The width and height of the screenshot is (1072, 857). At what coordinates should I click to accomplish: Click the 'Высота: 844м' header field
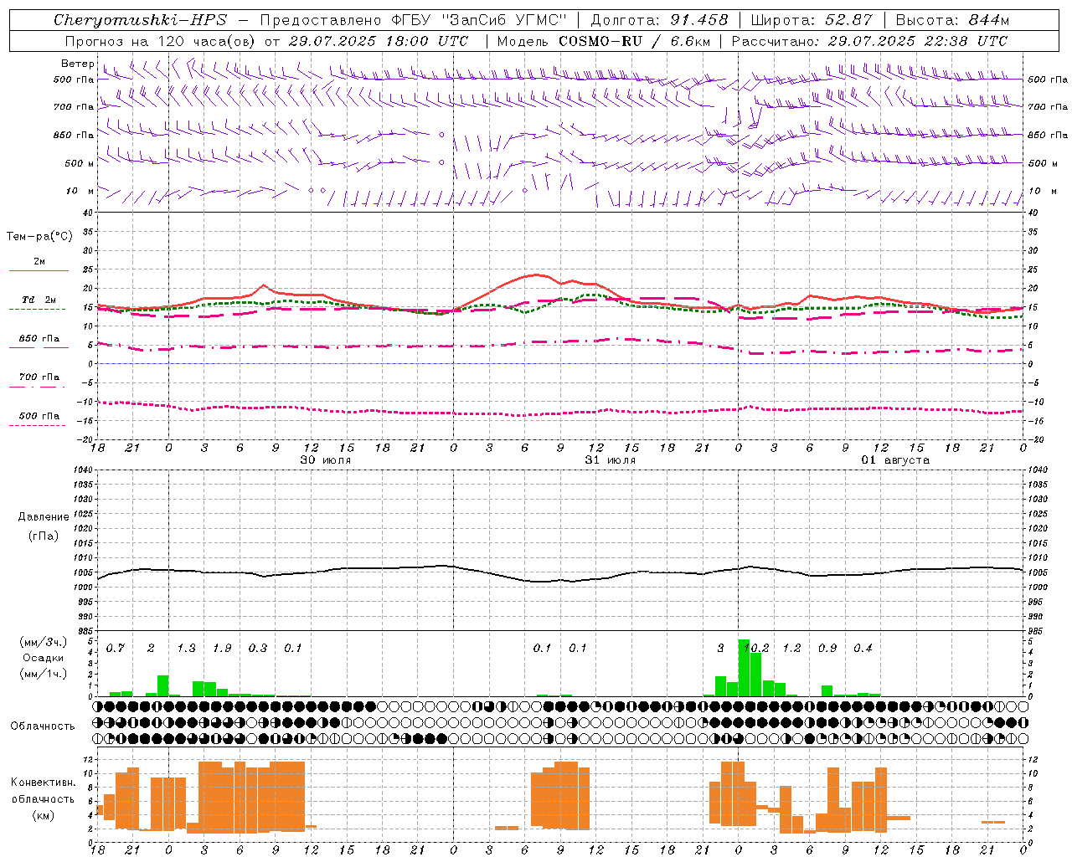pyautogui.click(x=952, y=20)
